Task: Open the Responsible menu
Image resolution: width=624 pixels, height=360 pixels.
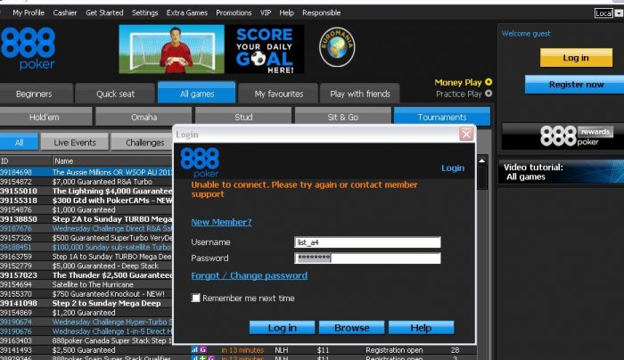Action: (x=321, y=12)
